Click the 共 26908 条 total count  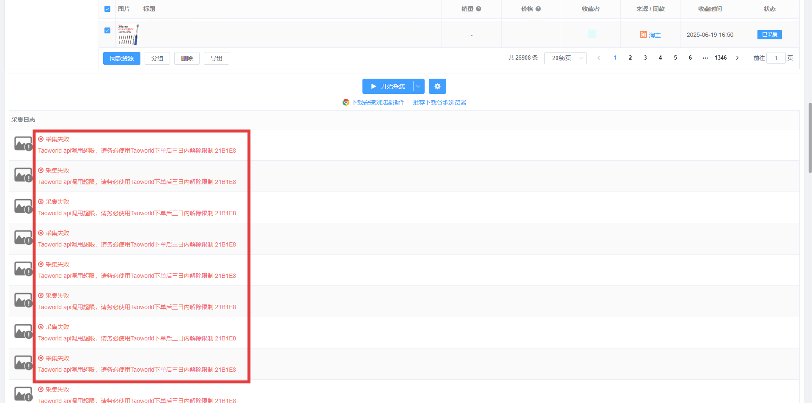[x=523, y=58]
